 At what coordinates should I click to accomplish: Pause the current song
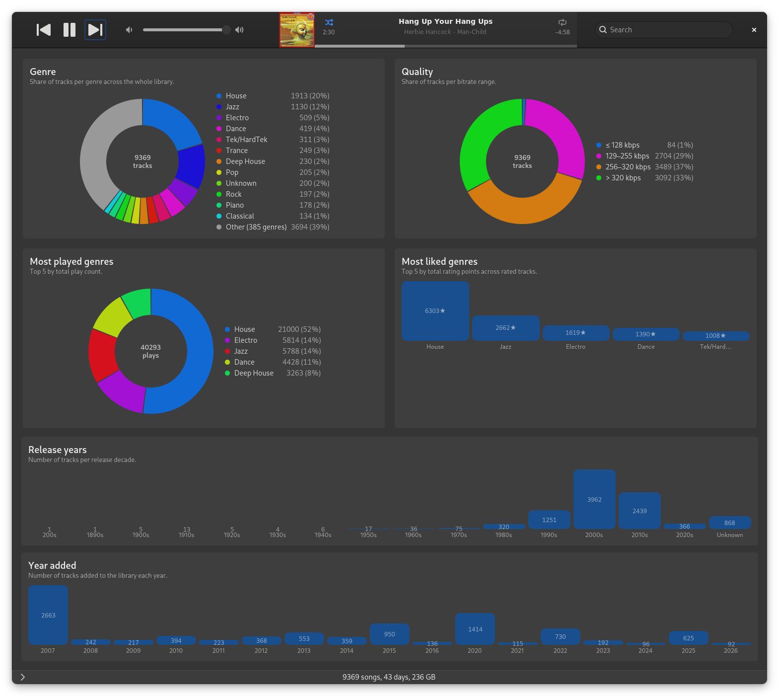70,30
